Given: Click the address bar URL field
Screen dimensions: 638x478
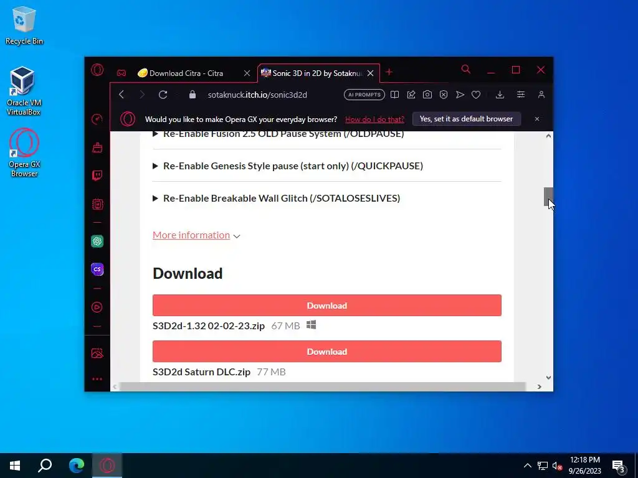Looking at the screenshot, I should pyautogui.click(x=257, y=95).
